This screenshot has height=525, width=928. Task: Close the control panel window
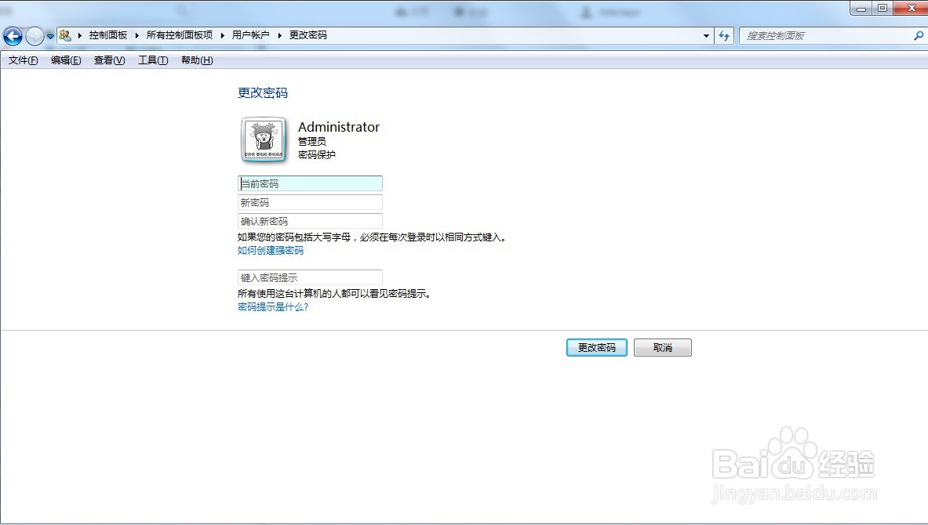click(x=910, y=9)
